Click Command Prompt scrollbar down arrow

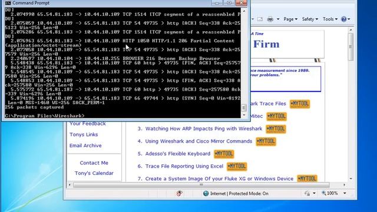tap(244, 115)
